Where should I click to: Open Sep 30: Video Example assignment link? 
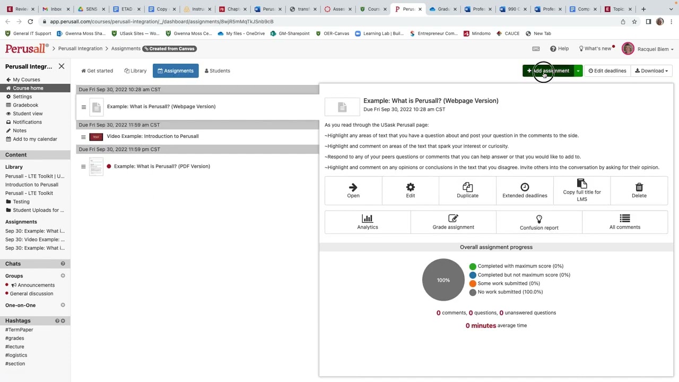coord(35,239)
